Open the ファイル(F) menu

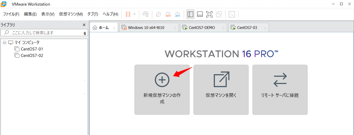[11, 14]
